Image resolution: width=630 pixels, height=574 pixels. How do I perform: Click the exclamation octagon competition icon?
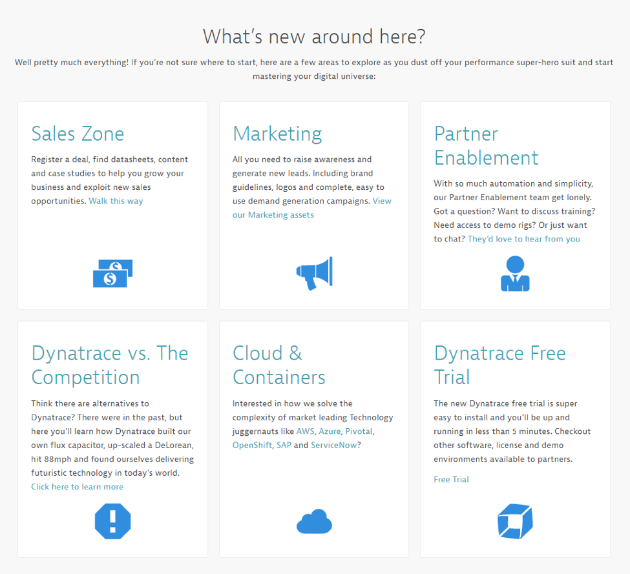tap(113, 521)
